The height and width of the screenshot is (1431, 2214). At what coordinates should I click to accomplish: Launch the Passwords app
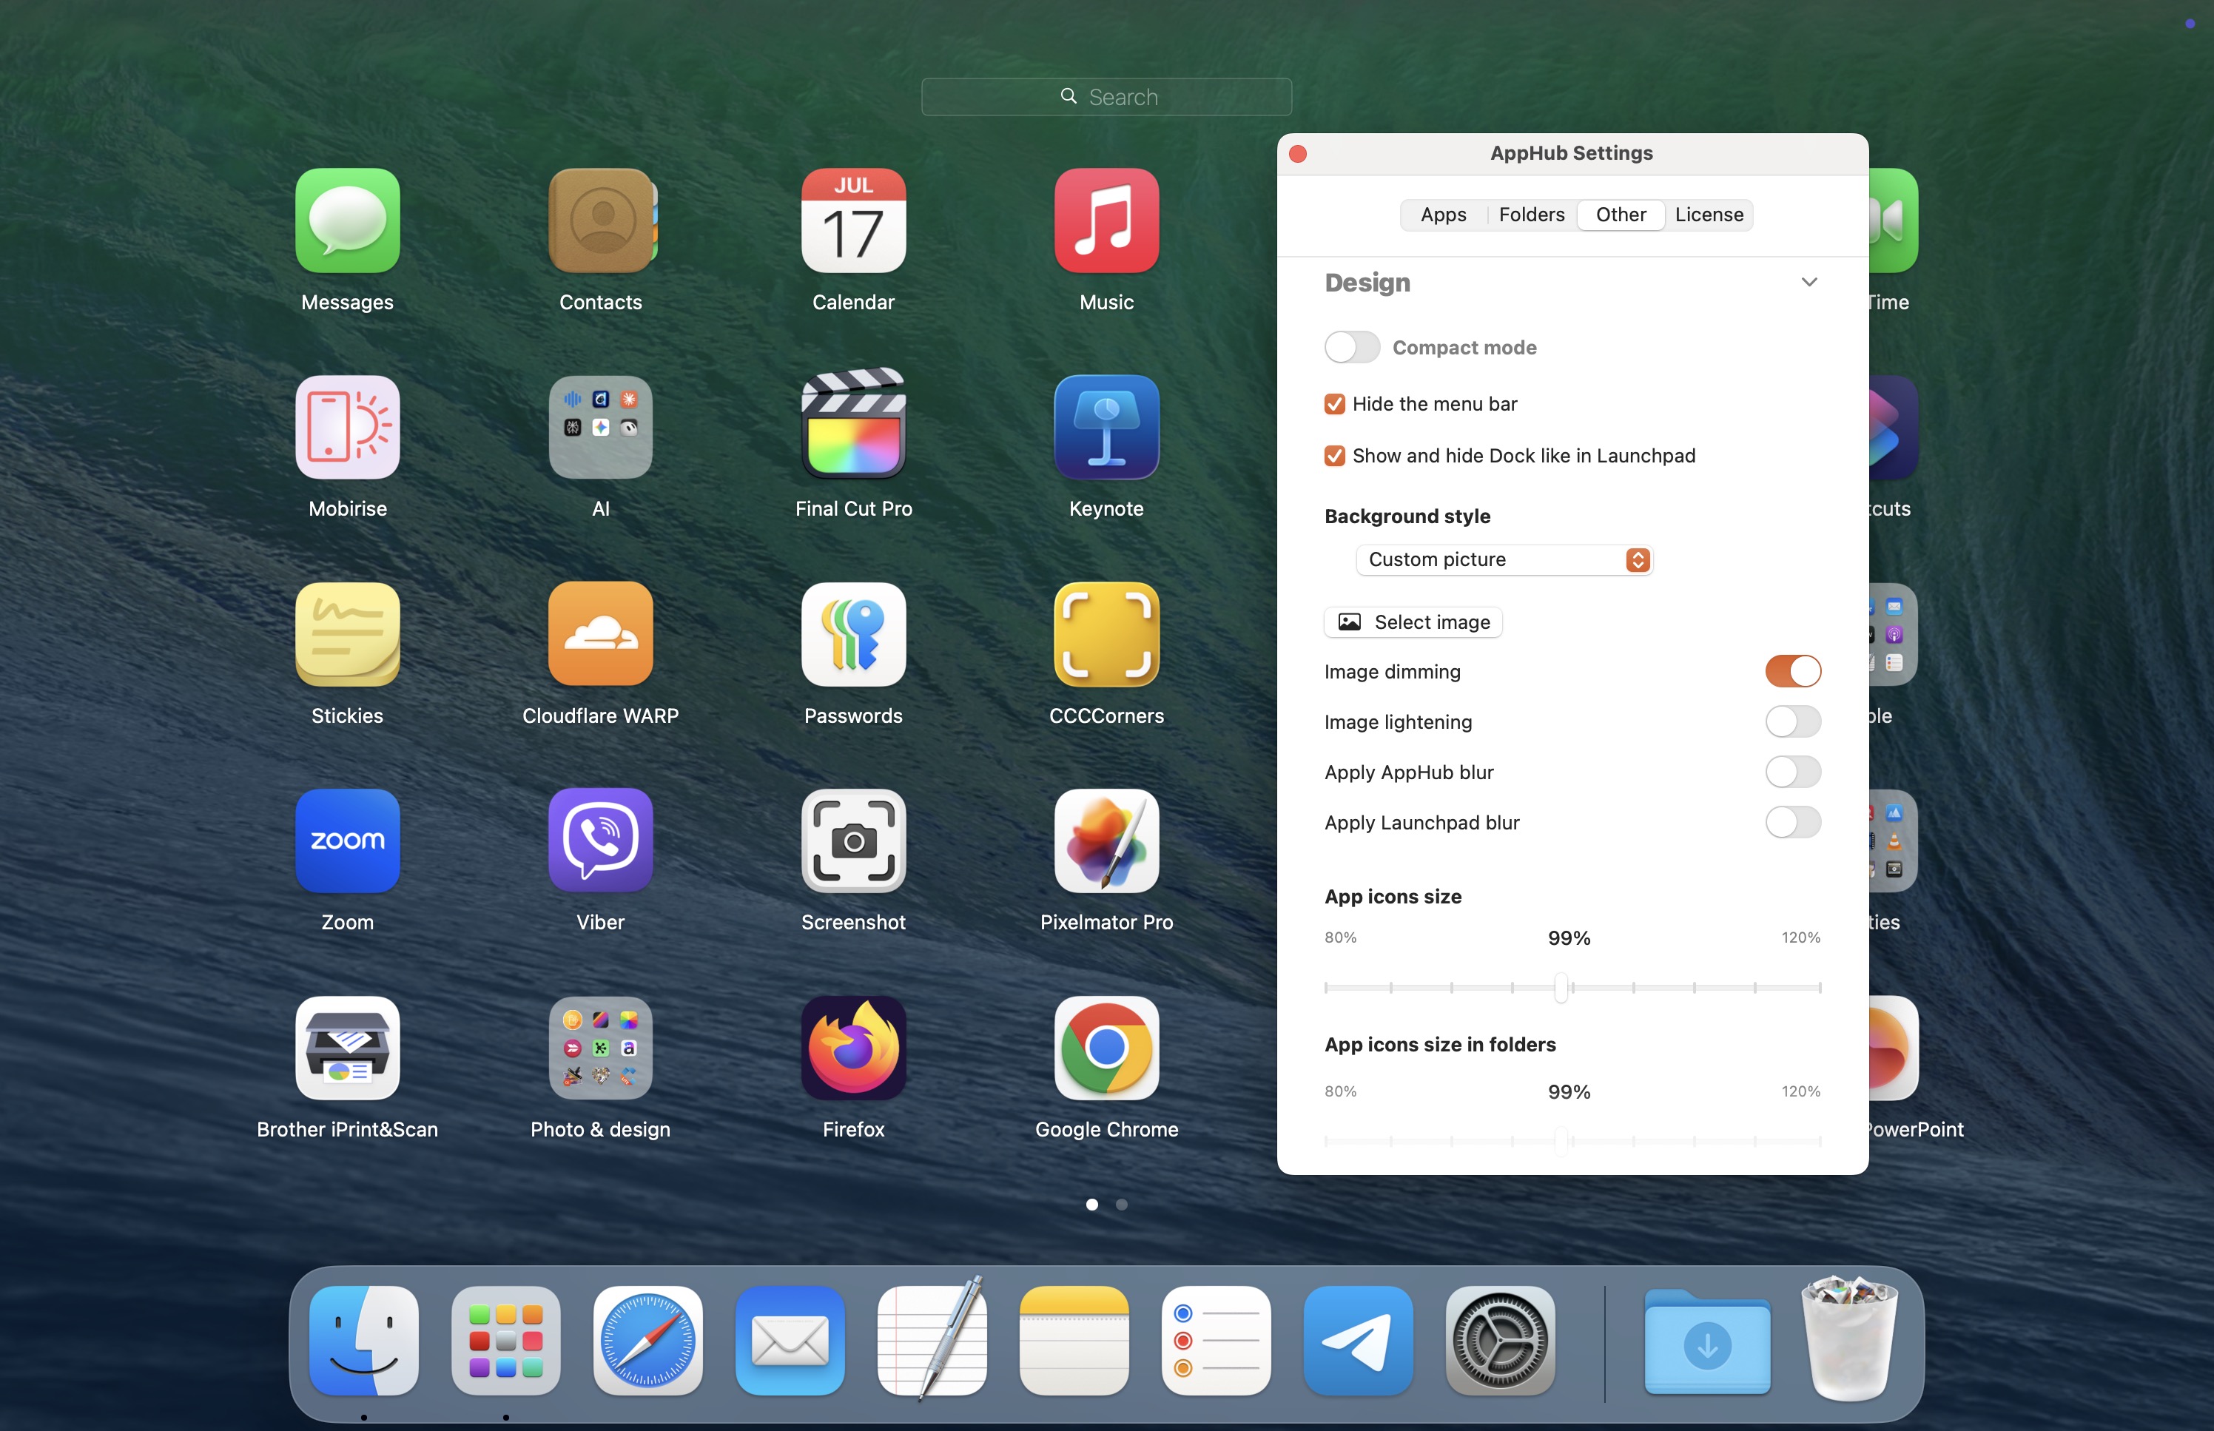tap(854, 635)
